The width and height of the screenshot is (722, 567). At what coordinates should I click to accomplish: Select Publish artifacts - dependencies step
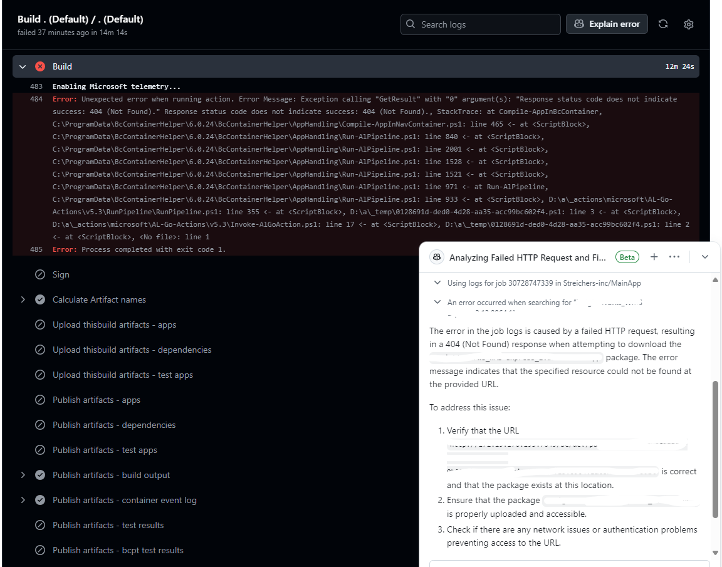(113, 425)
